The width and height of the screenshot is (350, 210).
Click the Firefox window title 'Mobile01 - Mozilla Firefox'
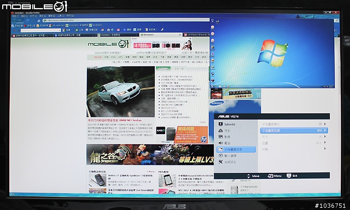(27, 13)
